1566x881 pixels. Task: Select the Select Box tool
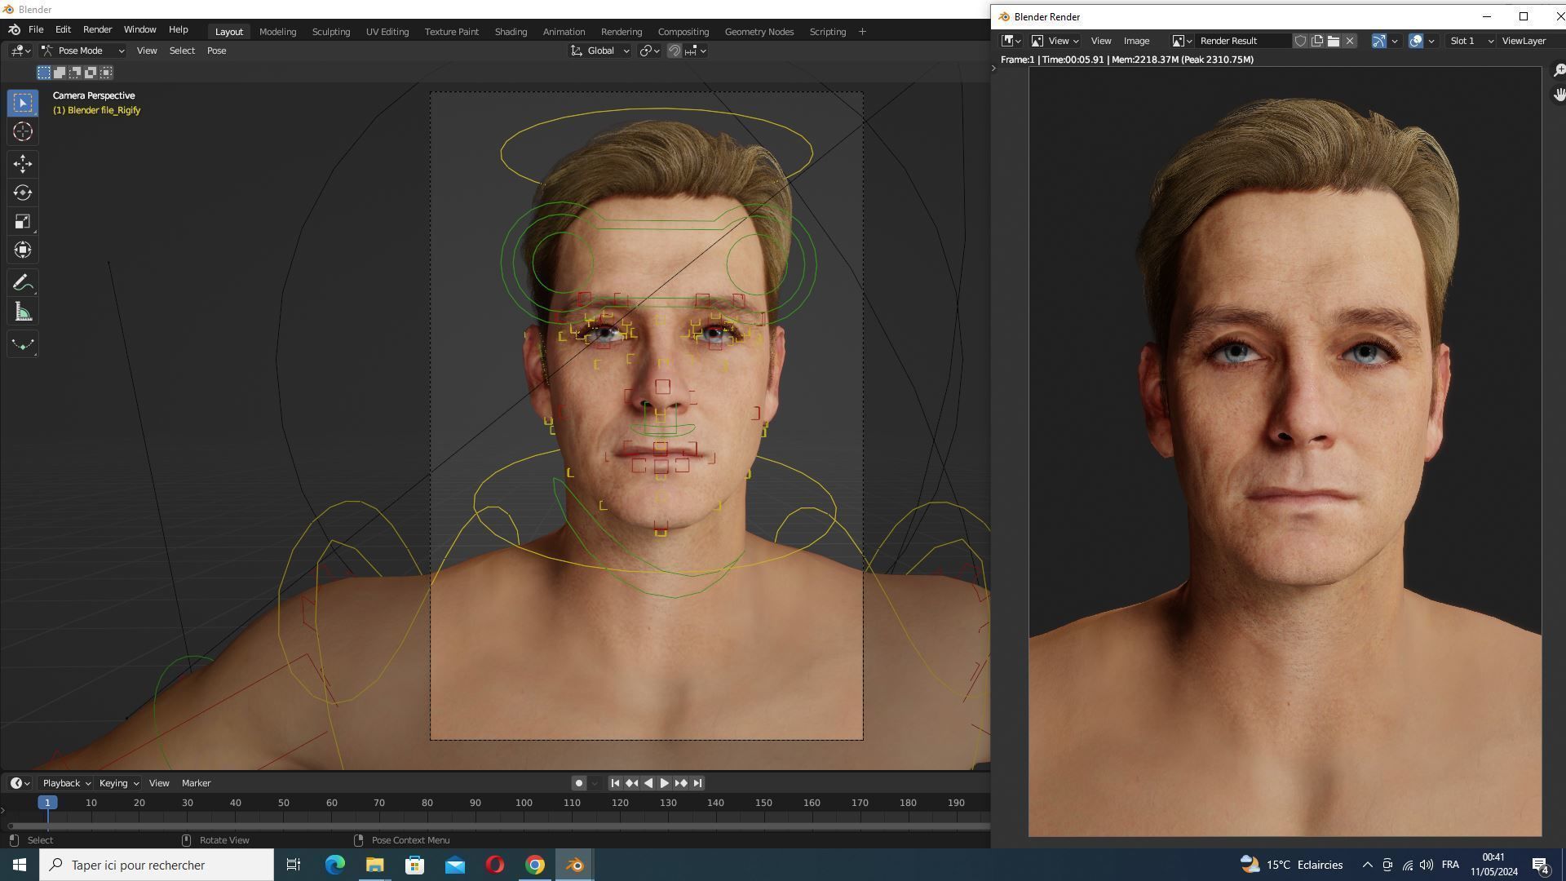pyautogui.click(x=22, y=103)
